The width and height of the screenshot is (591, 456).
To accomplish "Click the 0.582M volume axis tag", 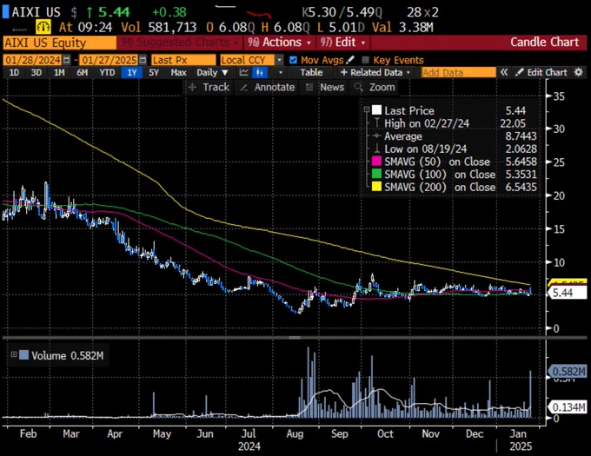I will 567,371.
